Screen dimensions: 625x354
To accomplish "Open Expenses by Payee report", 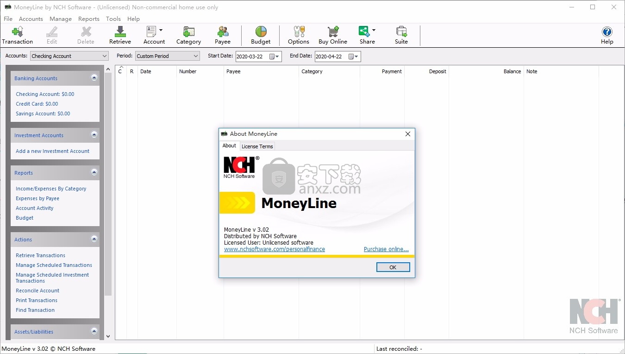I will pos(37,198).
